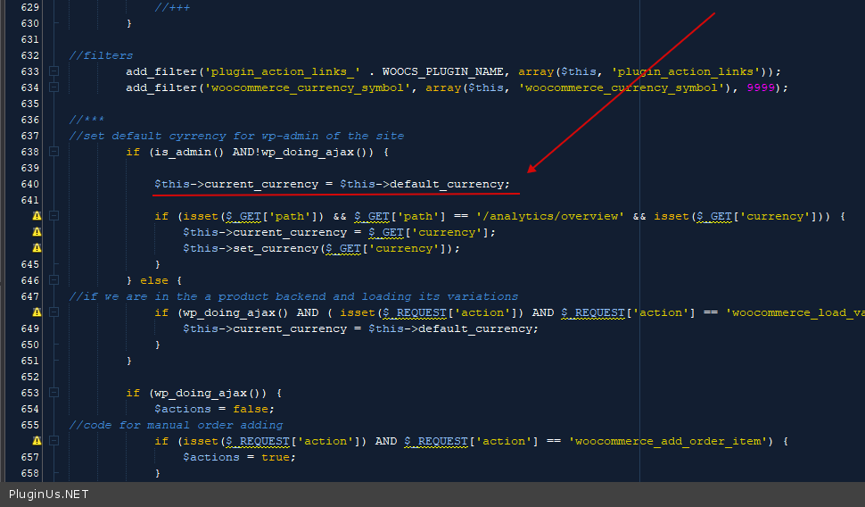Screen dimensions: 865x507
Task: Collapse the wp_doing_ajax() block at line 653
Action: click(54, 393)
